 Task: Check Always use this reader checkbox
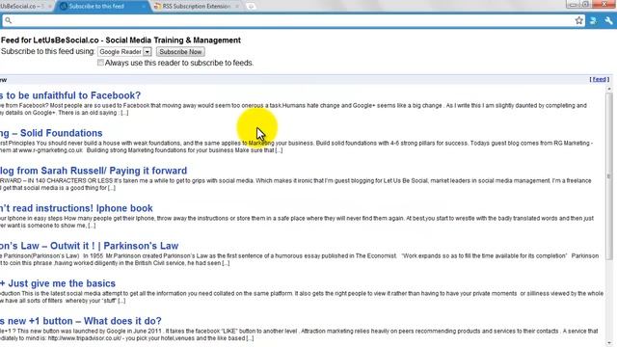[100, 63]
